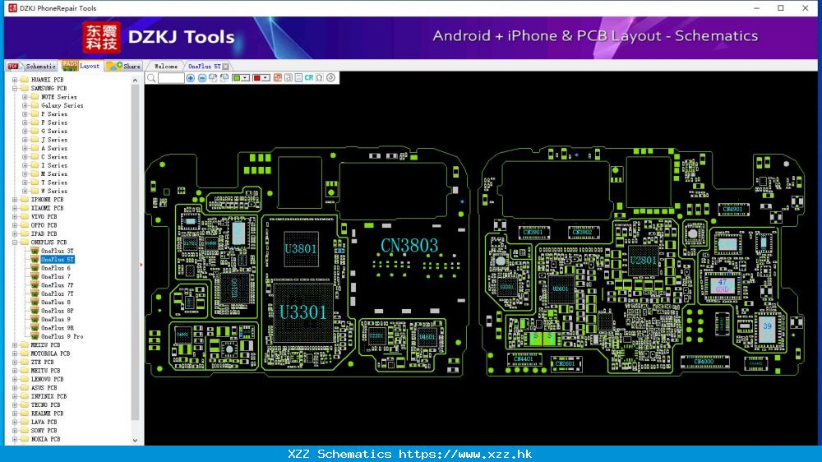Click the search magnifier icon in toolbar

(x=151, y=78)
